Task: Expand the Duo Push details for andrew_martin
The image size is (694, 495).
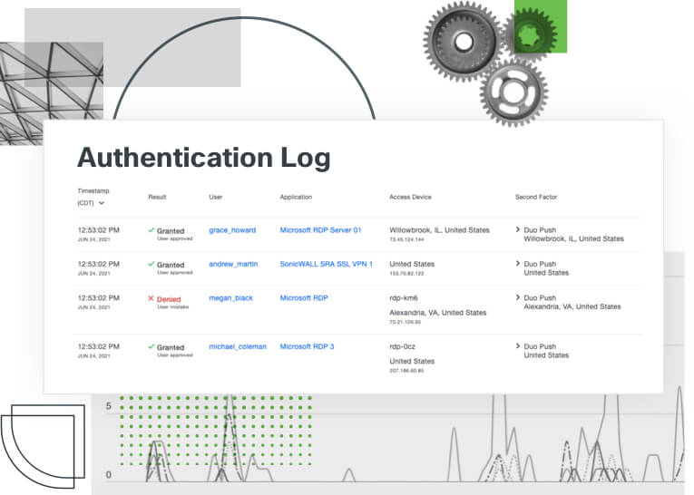Action: point(518,264)
